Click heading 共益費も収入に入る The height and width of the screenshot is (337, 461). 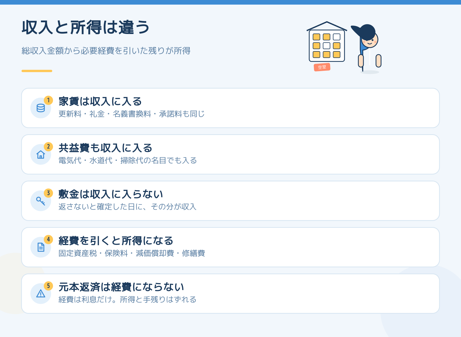point(105,148)
